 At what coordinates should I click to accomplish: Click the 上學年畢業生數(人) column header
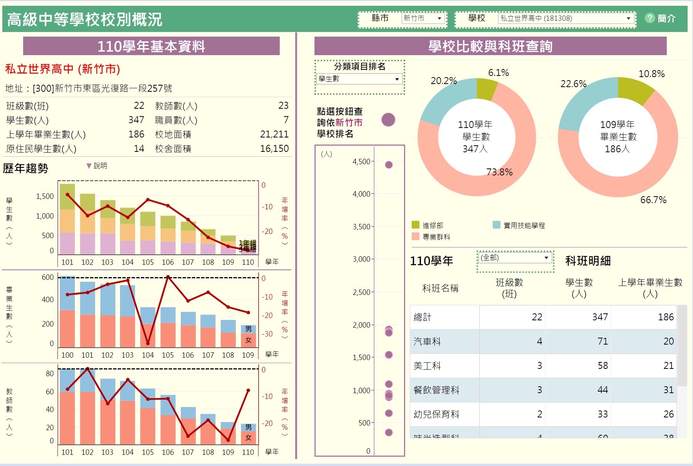pos(650,288)
